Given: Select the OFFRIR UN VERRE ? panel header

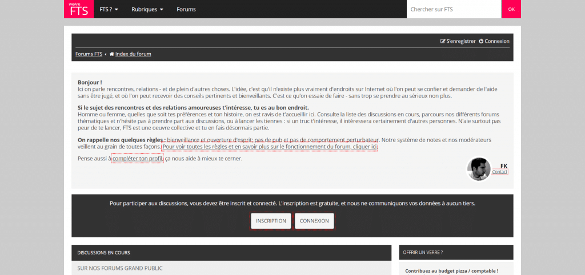Looking at the screenshot, I should click(x=456, y=252).
